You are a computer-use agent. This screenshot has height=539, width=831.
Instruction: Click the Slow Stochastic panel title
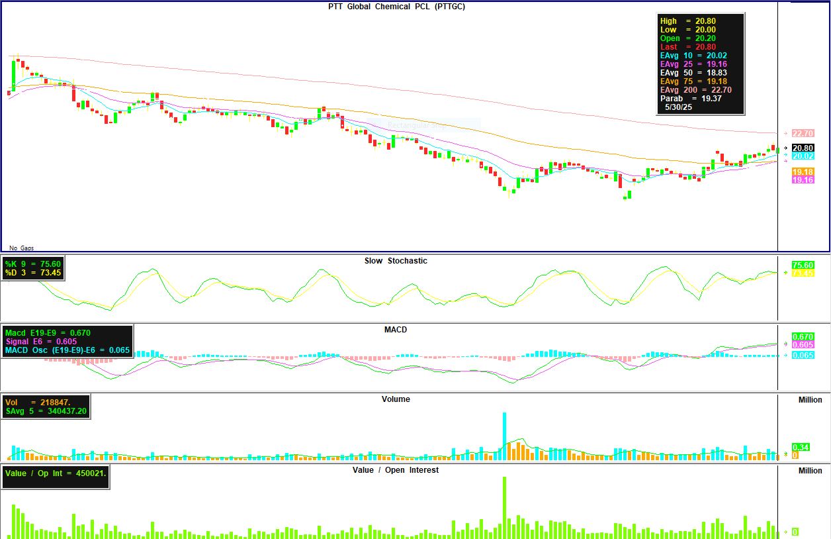pos(396,261)
